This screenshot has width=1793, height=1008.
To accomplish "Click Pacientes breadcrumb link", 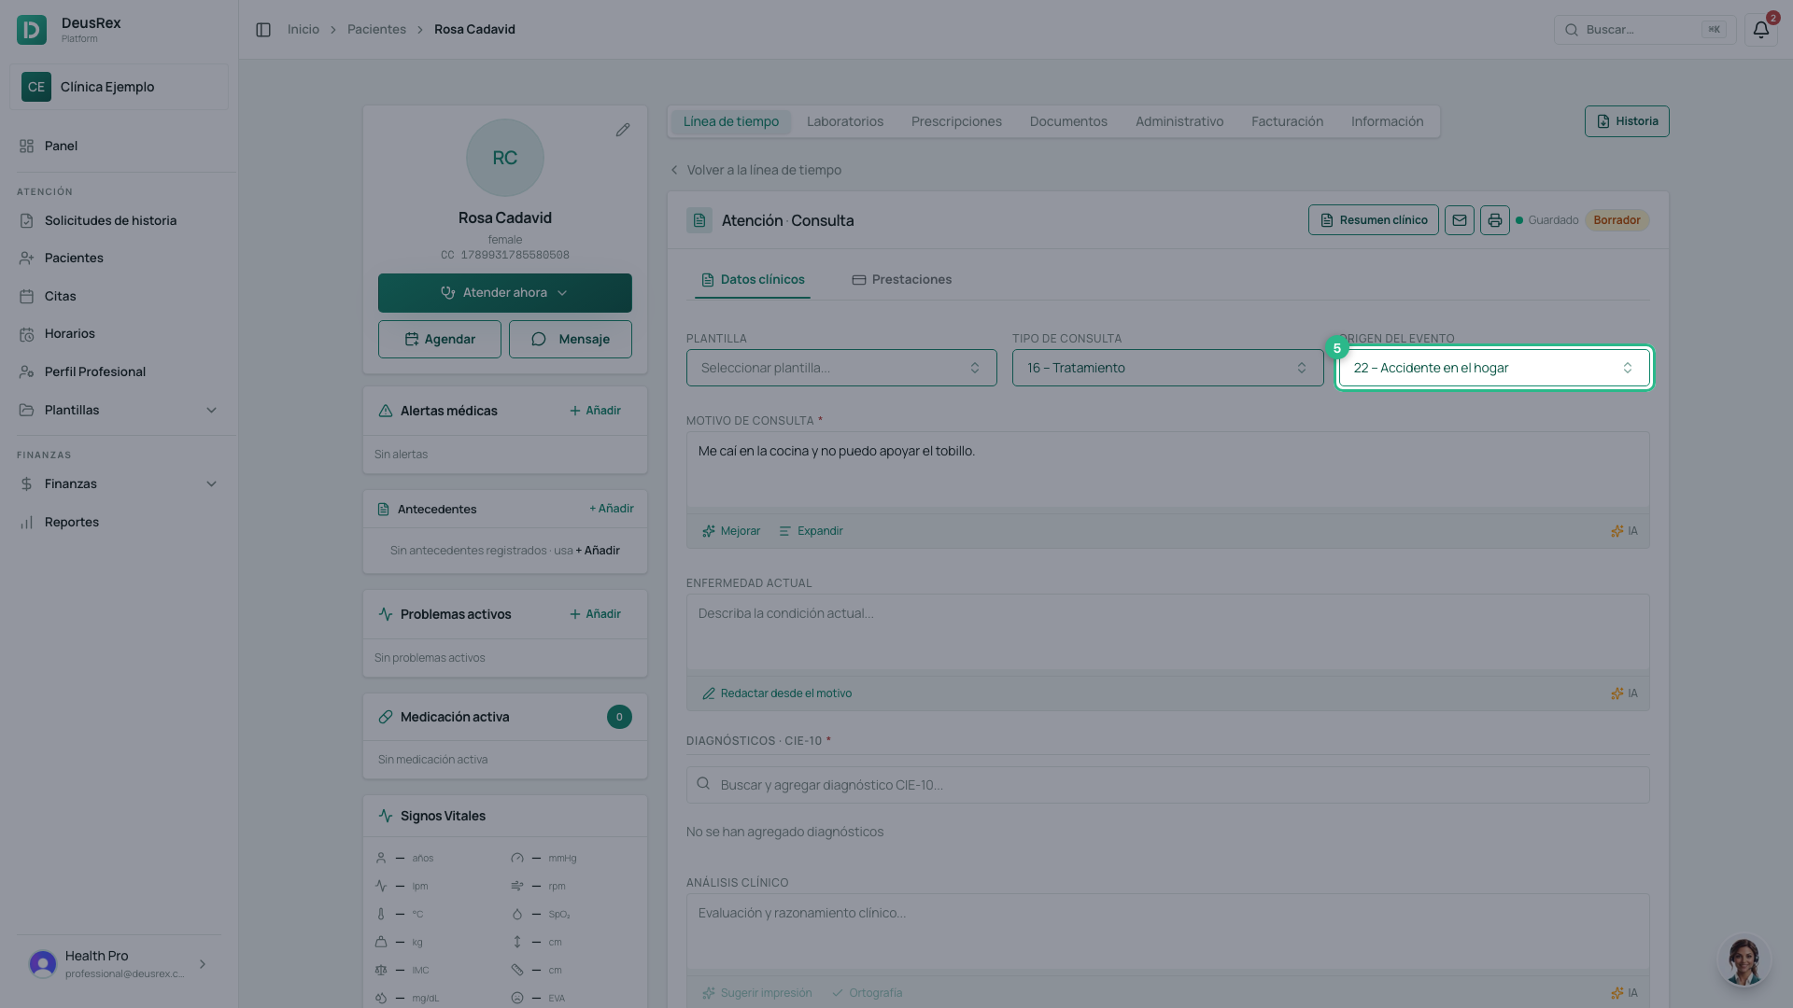I will [376, 30].
